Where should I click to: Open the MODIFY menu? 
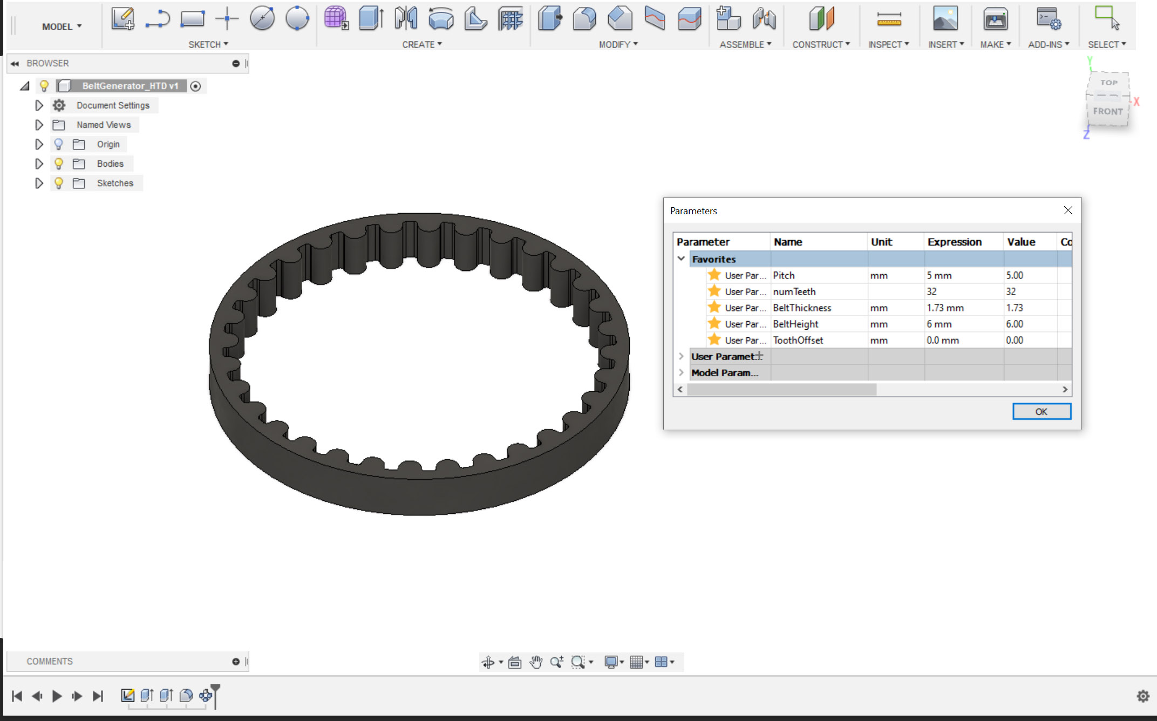tap(618, 44)
